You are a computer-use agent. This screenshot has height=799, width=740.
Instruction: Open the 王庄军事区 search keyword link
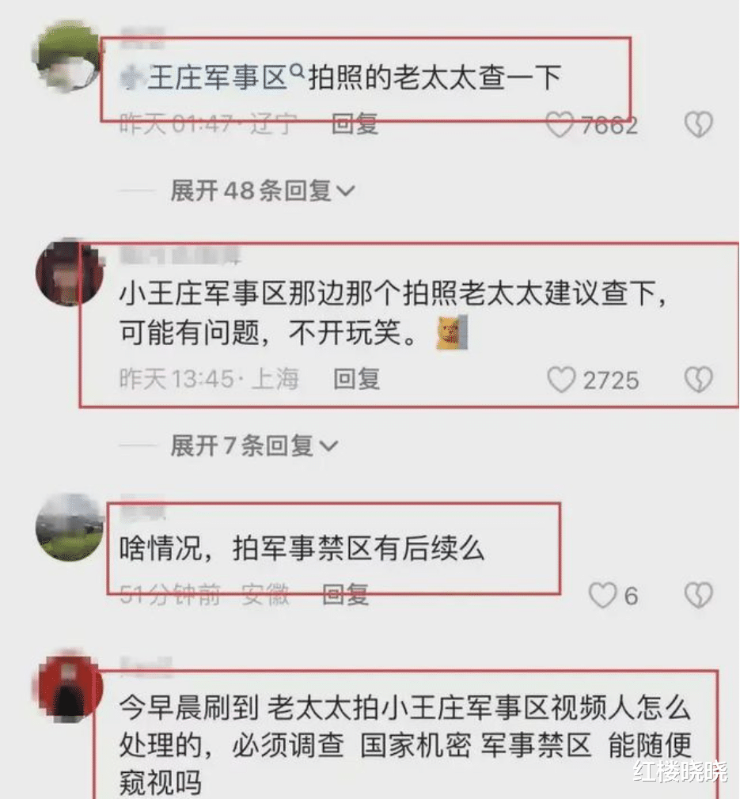coord(217,78)
